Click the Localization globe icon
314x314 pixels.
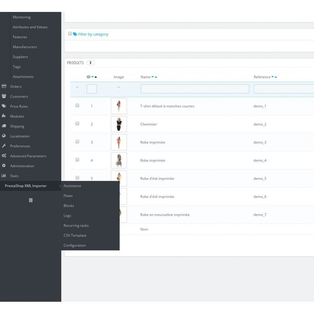tap(4, 136)
